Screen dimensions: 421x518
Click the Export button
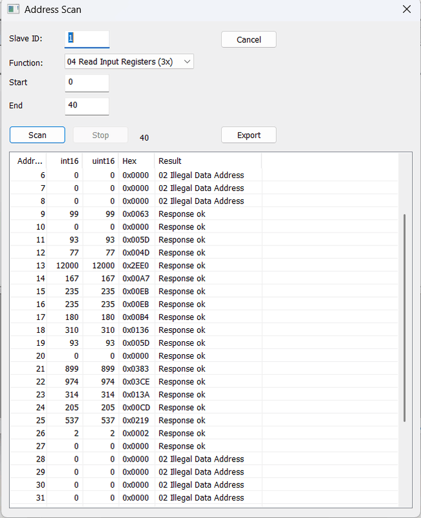click(248, 135)
